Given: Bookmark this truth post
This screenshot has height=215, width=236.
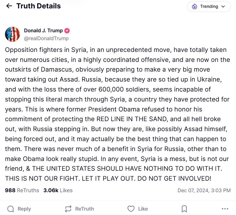Looking at the screenshot, I should click(184, 209).
